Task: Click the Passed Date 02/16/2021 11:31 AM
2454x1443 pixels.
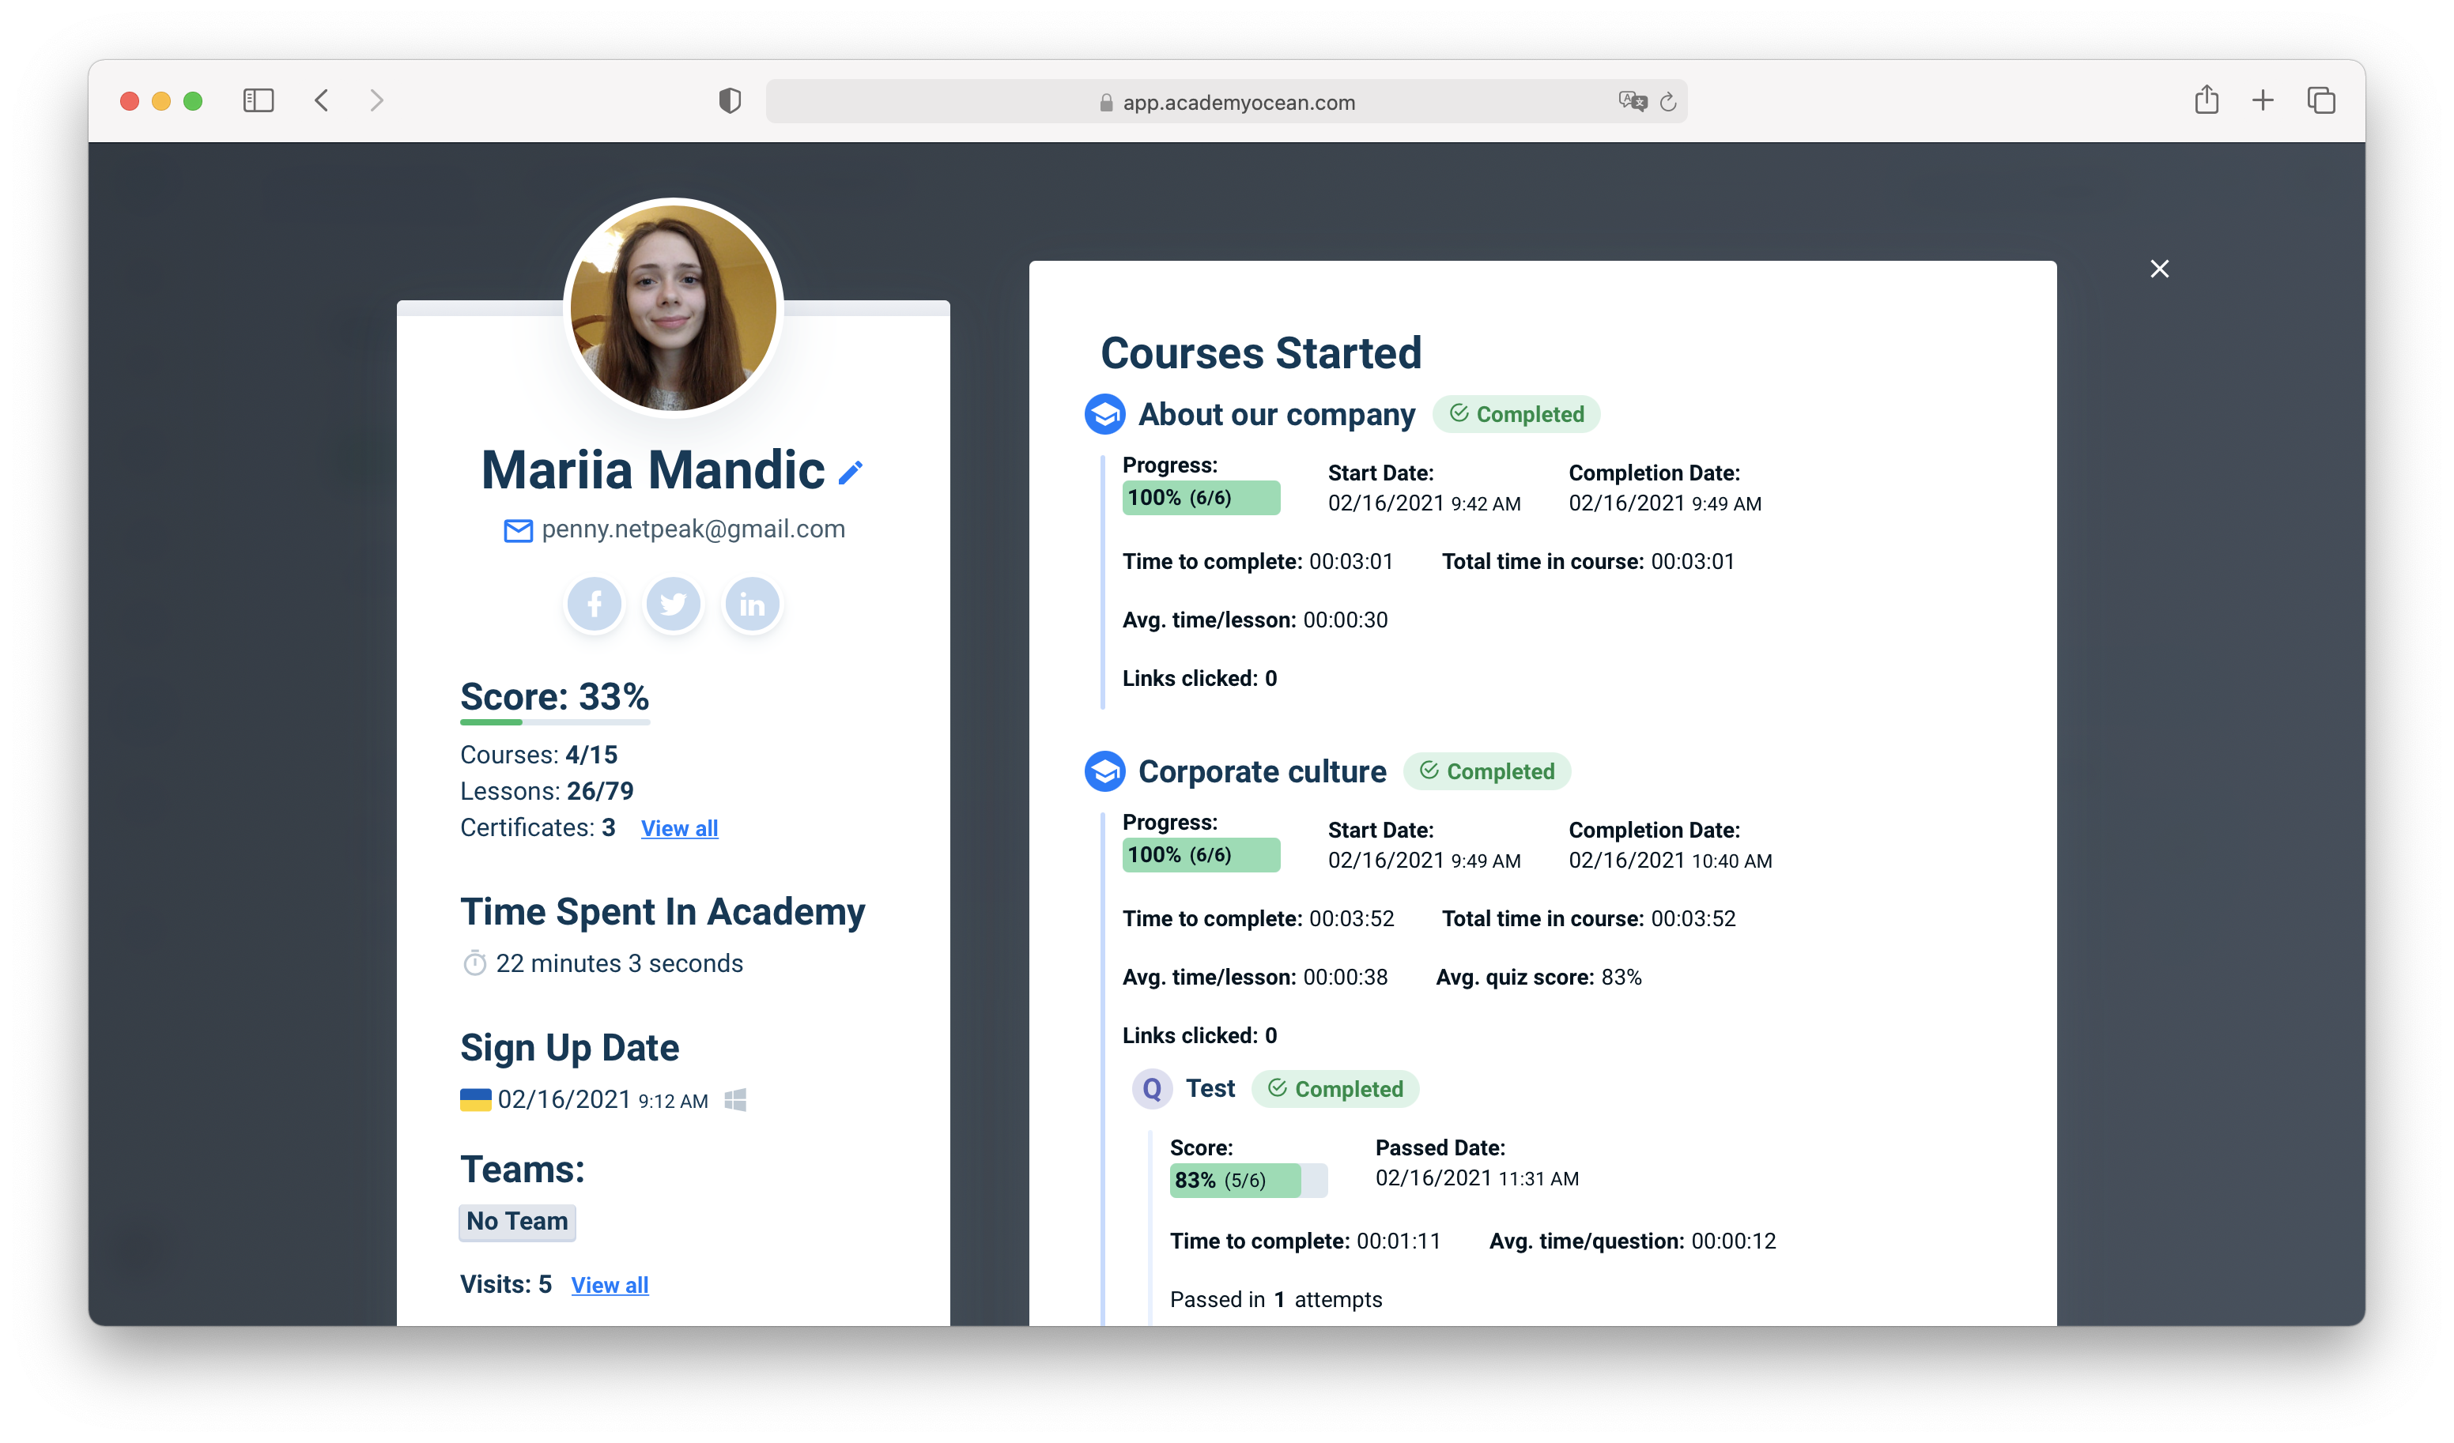Action: point(1476,1178)
